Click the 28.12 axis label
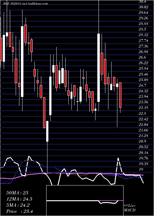 pyautogui.click(x=144, y=35)
